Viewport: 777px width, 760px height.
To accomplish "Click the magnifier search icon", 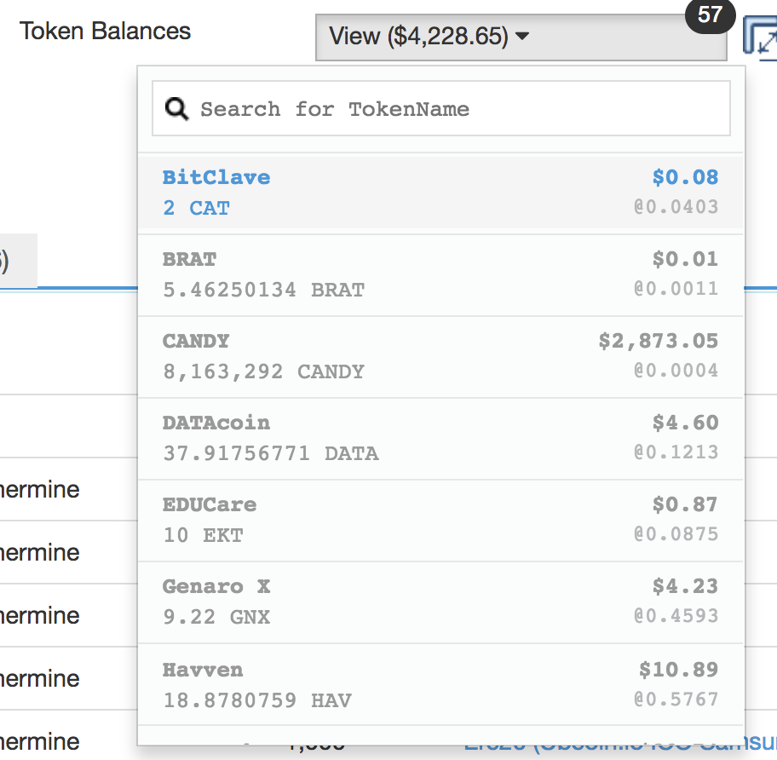I will click(x=176, y=108).
